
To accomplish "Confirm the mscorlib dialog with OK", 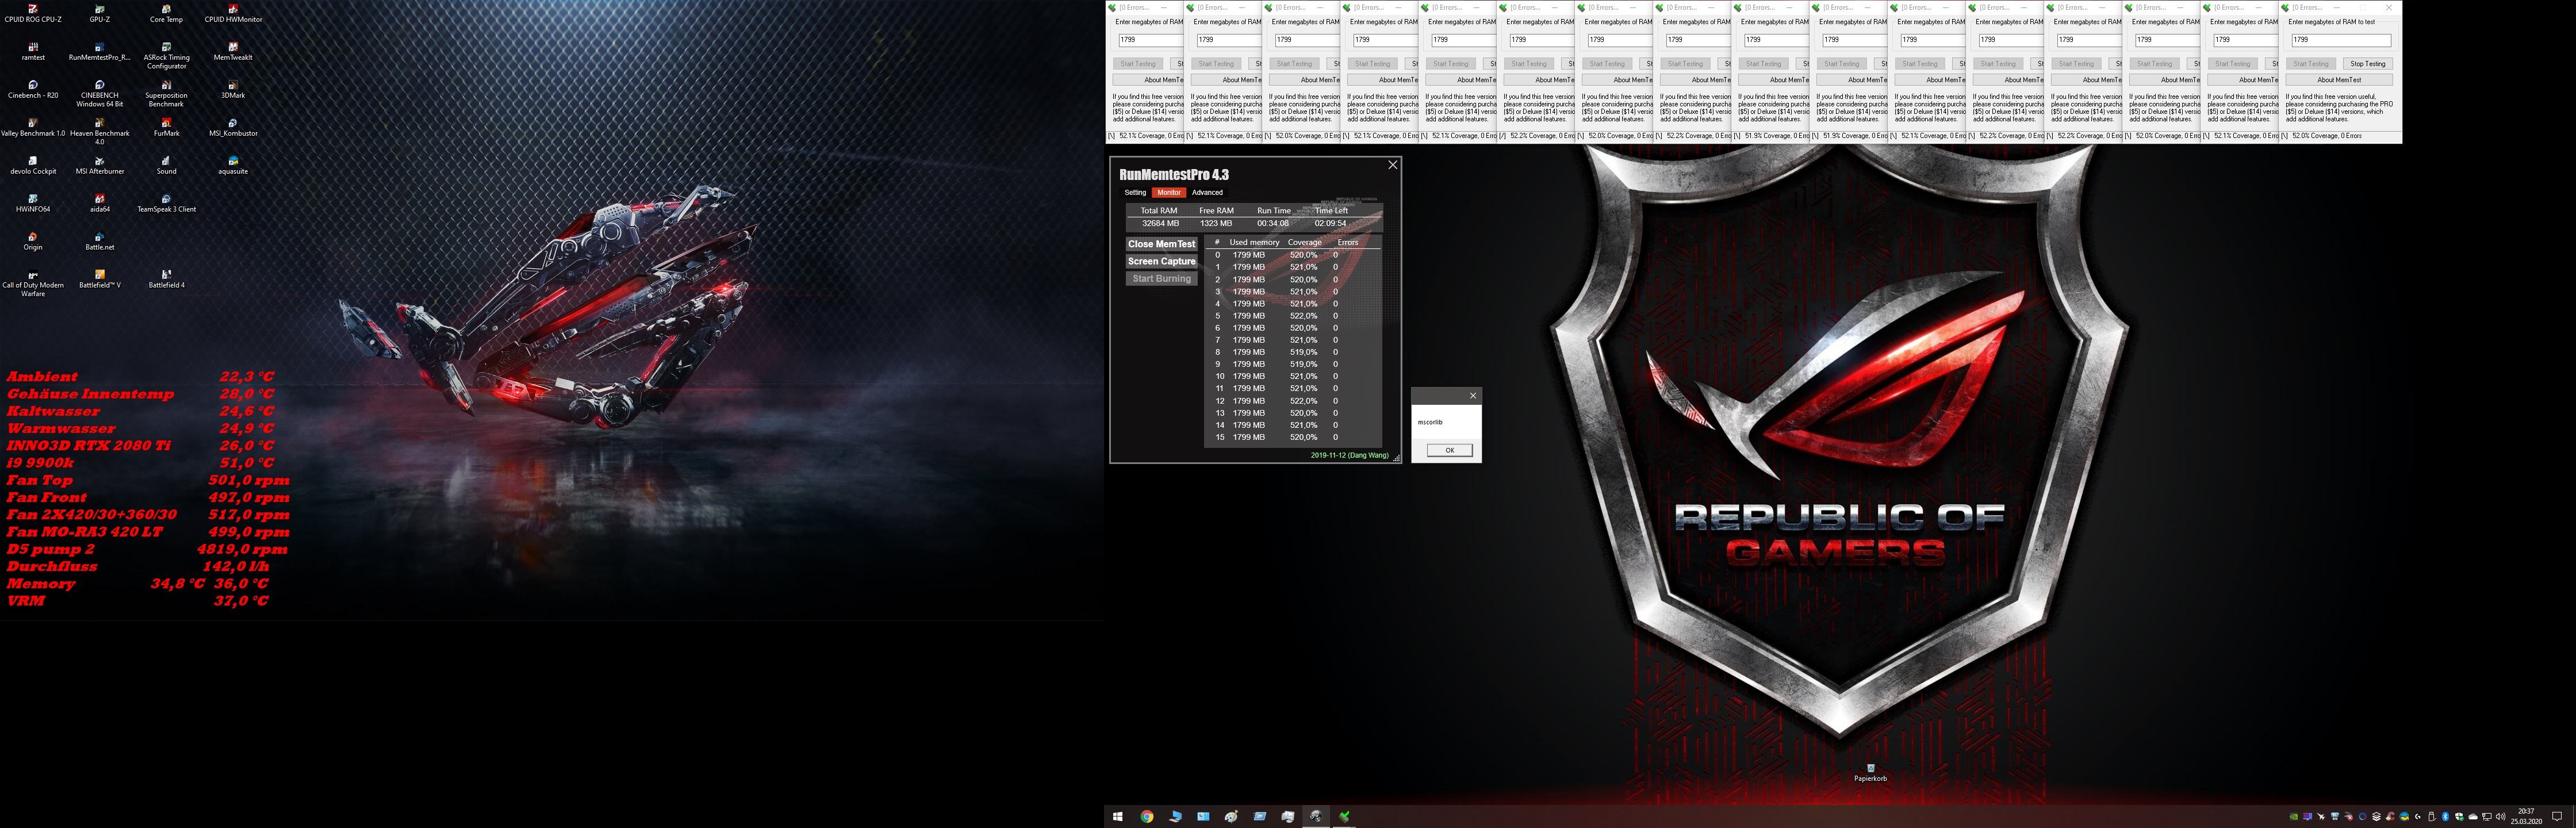I will coord(1449,450).
